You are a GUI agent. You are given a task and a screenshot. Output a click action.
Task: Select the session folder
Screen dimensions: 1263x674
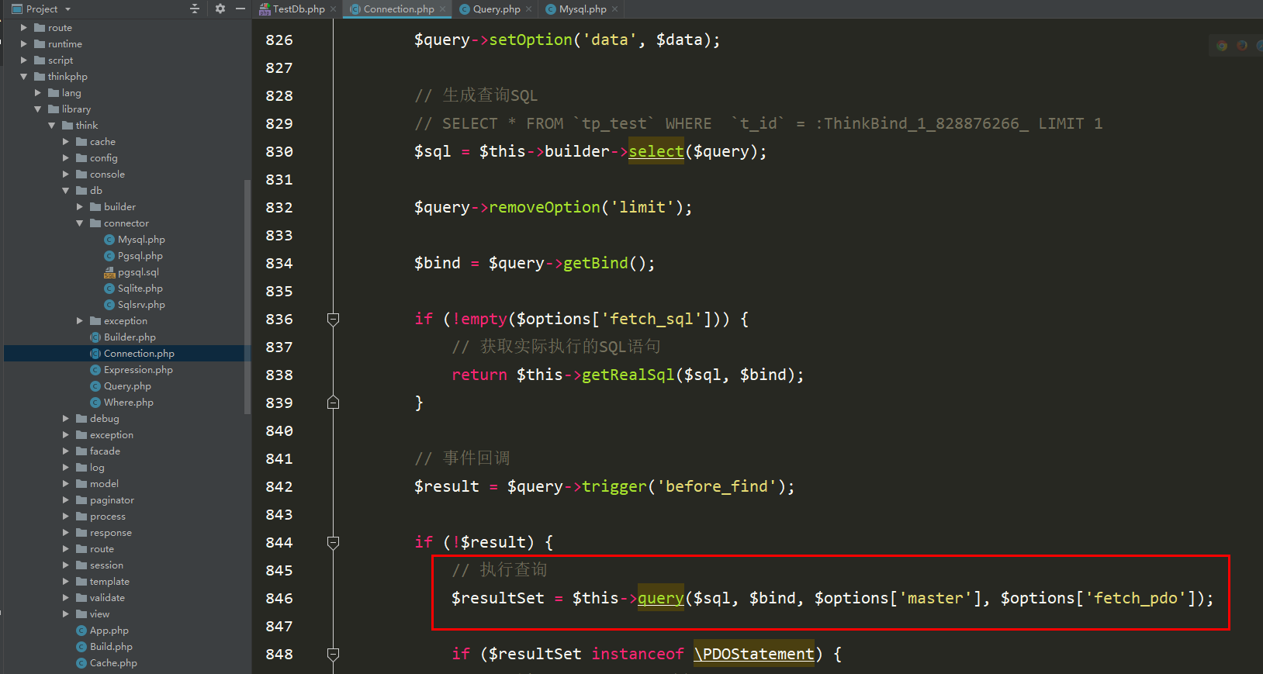tap(106, 565)
